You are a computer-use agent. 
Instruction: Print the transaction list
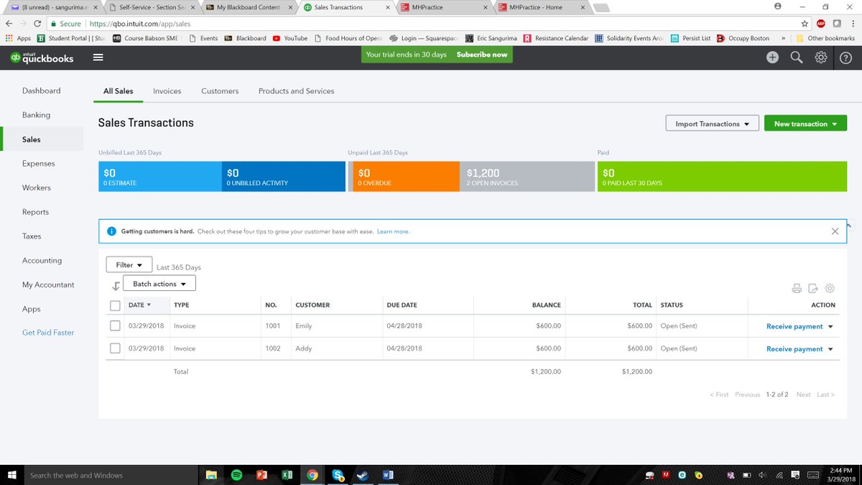coord(797,288)
